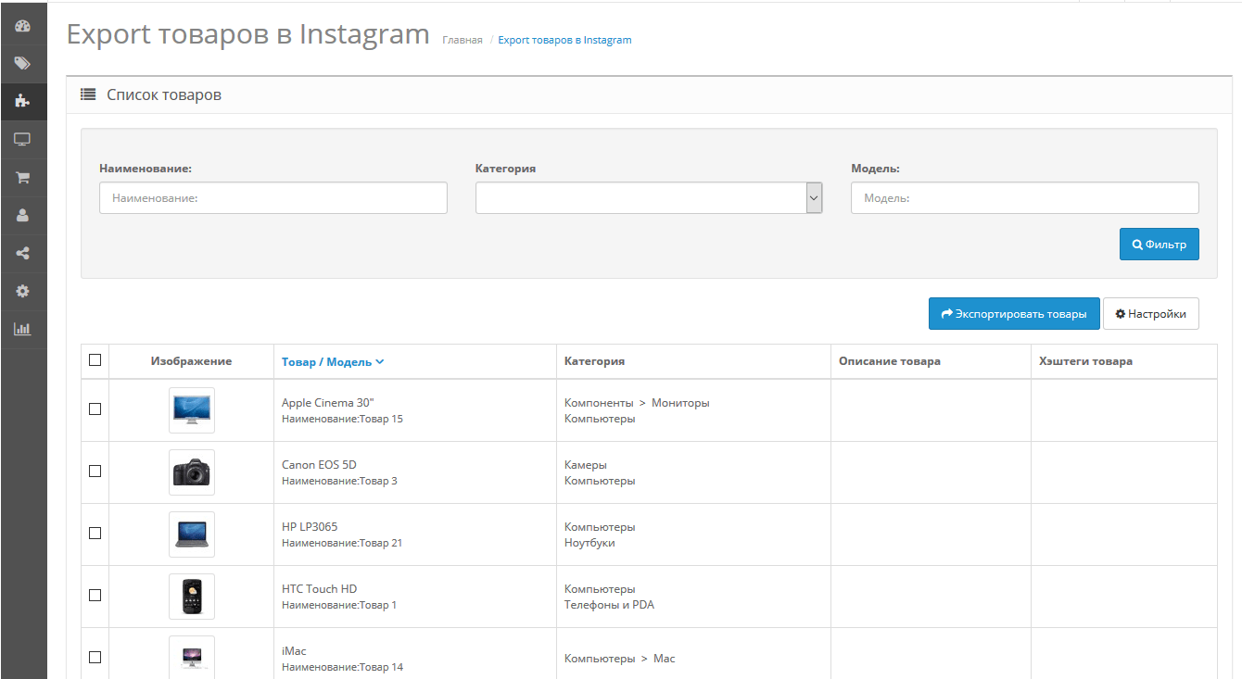Image resolution: width=1242 pixels, height=679 pixels.
Task: Click Экспортировать товары button
Action: coord(1014,314)
